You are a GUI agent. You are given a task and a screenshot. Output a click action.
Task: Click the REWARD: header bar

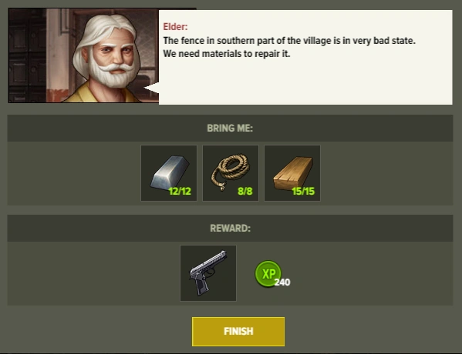tap(230, 228)
